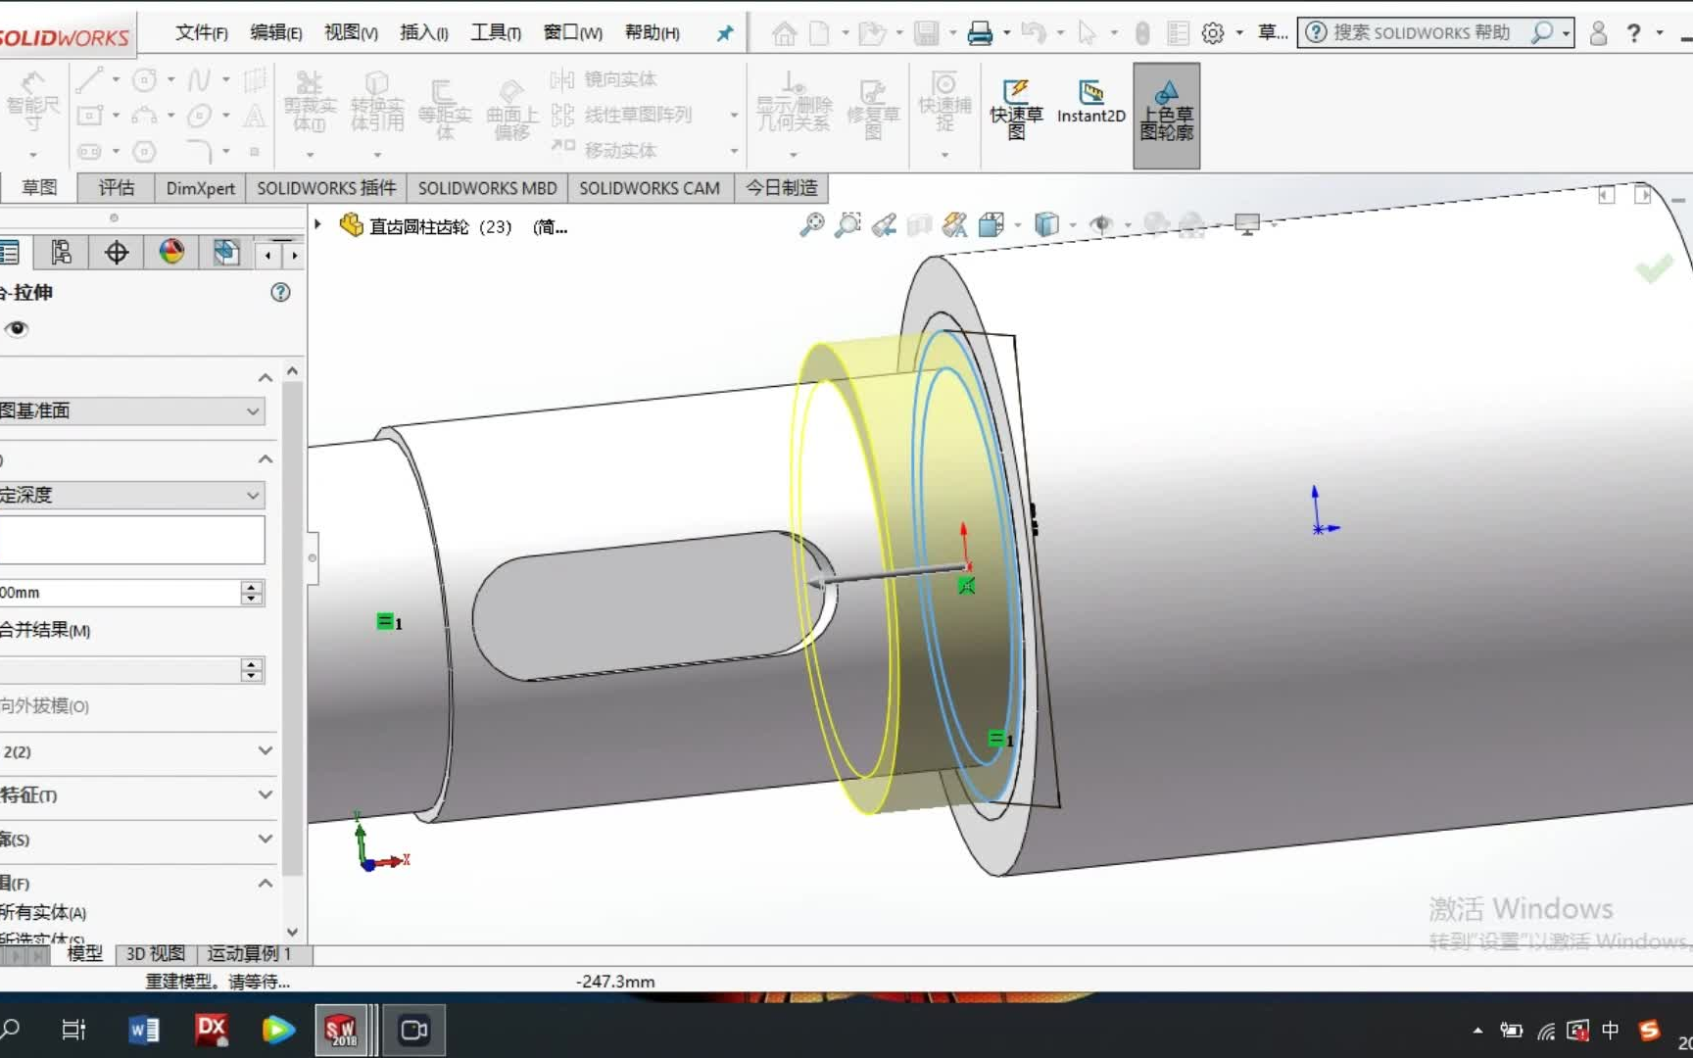Open the 插入(I) menu

tap(423, 31)
